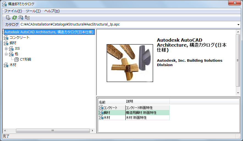The image size is (243, 141).
Task: Select the コンクリート tree item
Action: point(19,38)
